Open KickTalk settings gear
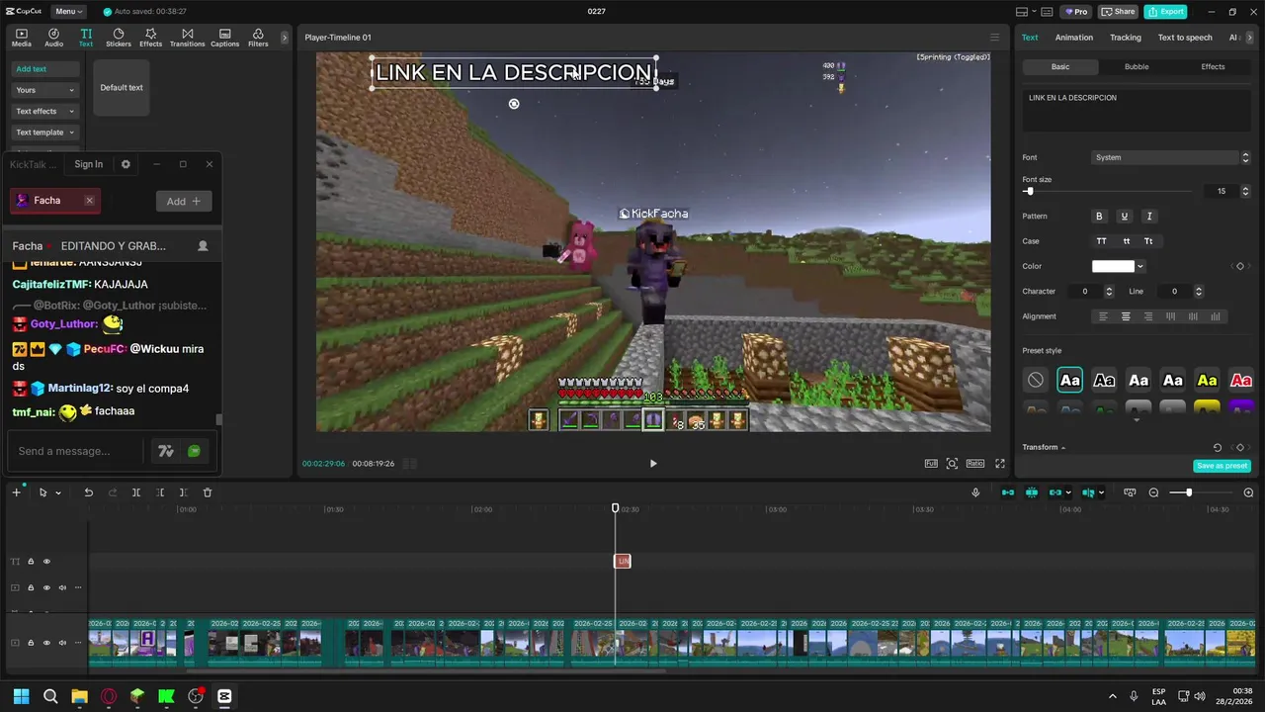Image resolution: width=1265 pixels, height=712 pixels. point(126,164)
